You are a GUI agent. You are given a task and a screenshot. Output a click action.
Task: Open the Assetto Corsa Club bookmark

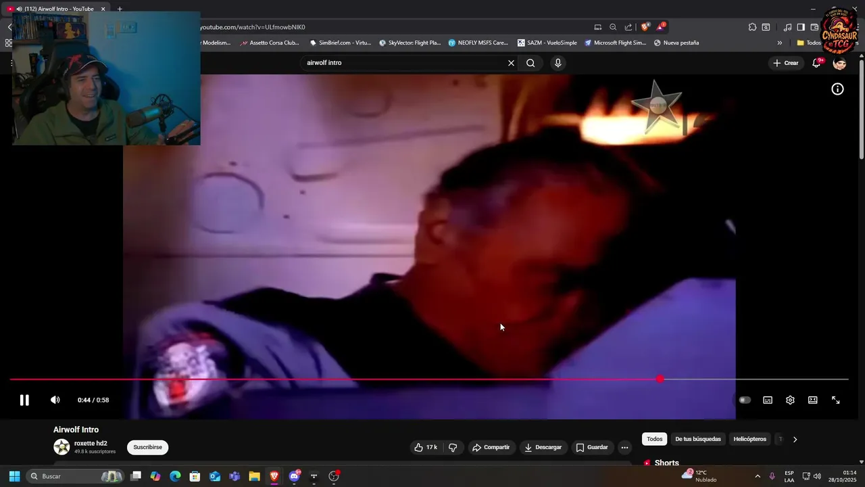coord(269,43)
